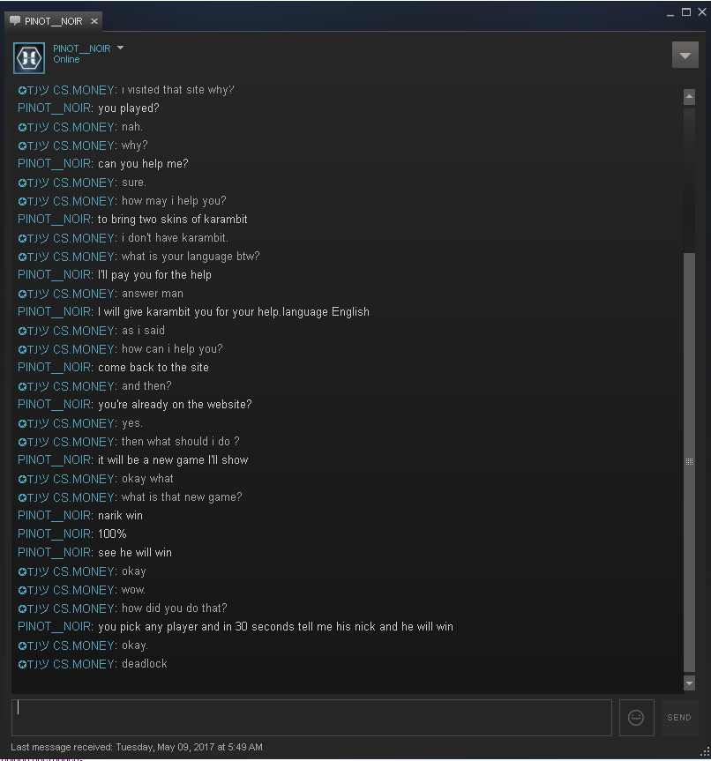Click PINOT__NOIR sender name on 'narik win' message

pos(54,516)
